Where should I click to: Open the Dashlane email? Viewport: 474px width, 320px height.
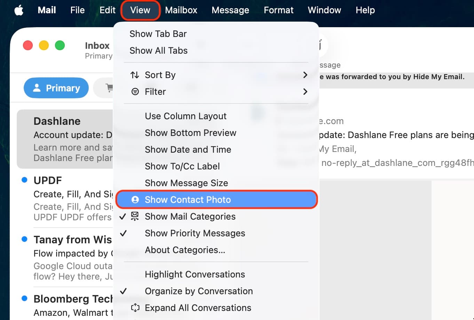tap(65, 139)
